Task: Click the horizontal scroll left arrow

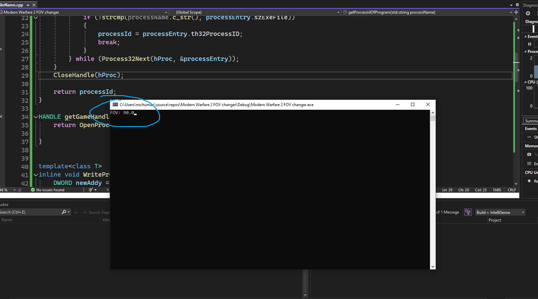Action: (x=107, y=190)
